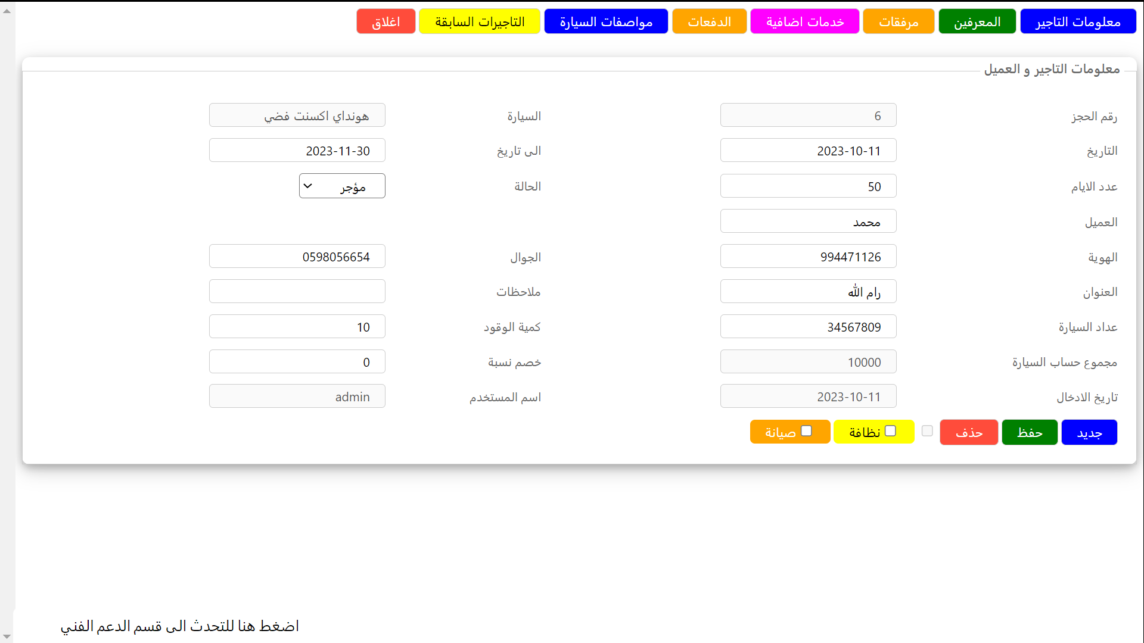View التاجيرات السابقة previous rentals
The image size is (1144, 643).
coord(480,22)
